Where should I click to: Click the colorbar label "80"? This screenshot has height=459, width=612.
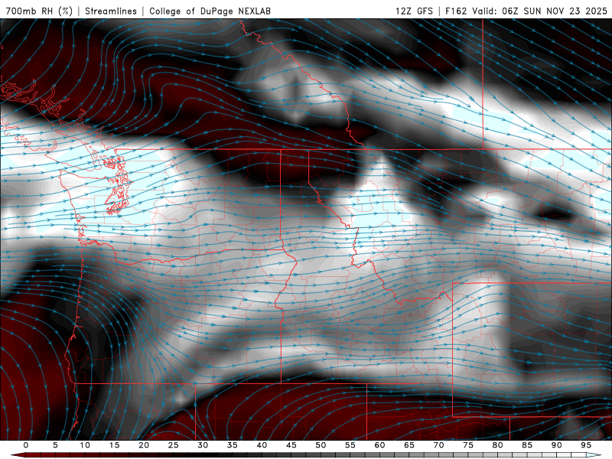[x=497, y=445]
